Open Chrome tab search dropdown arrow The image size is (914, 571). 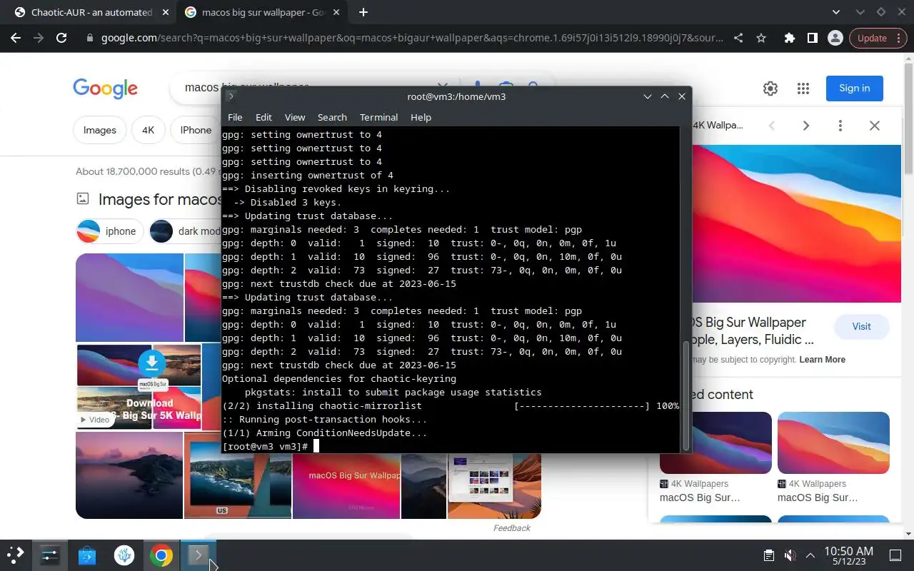836,12
